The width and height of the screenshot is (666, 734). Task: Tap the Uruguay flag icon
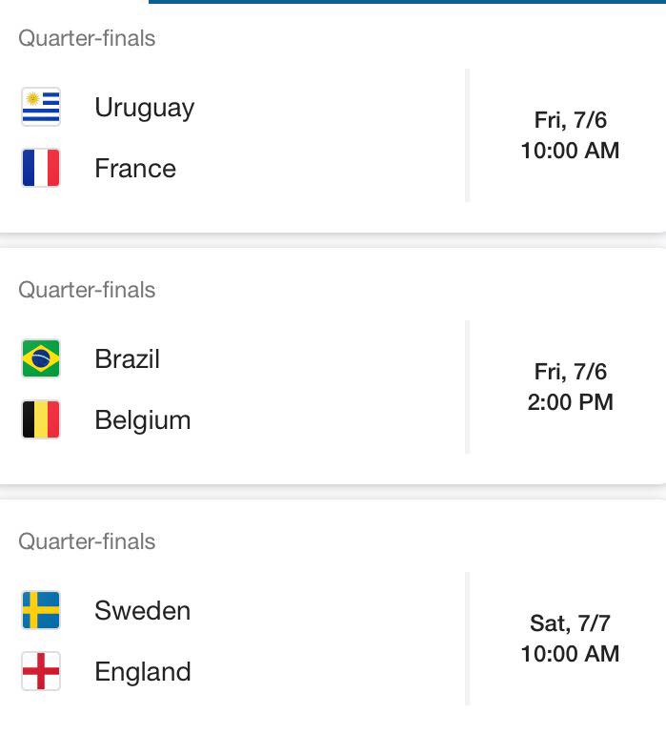[41, 107]
